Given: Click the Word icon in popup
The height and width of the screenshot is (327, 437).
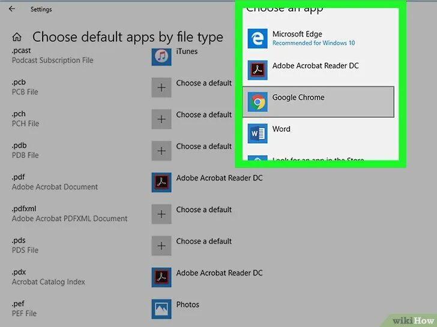Looking at the screenshot, I should pyautogui.click(x=258, y=134).
